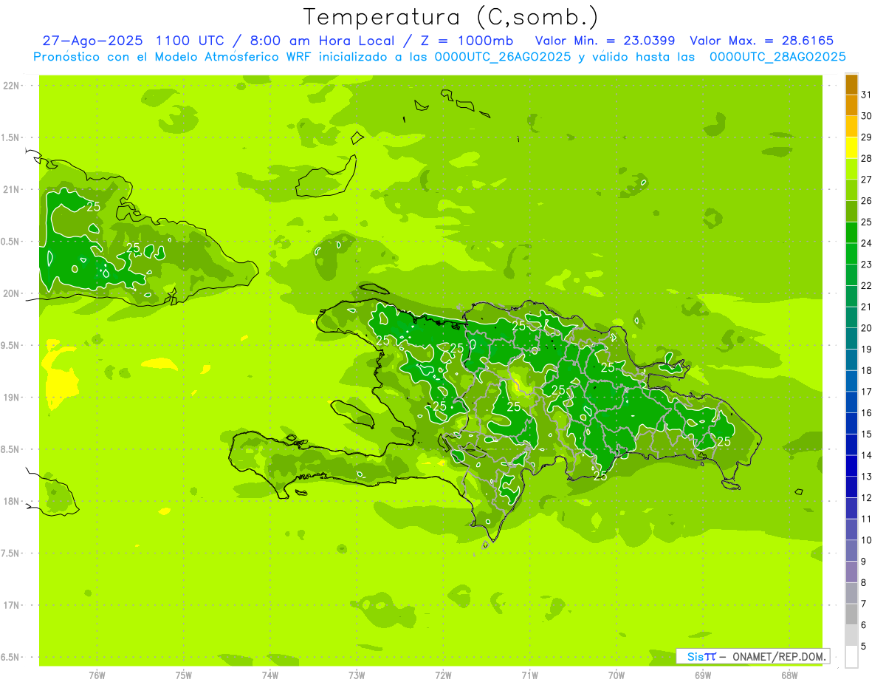This screenshot has height=685, width=886.
Task: Click the "22N" latitude label
Action: [10, 86]
